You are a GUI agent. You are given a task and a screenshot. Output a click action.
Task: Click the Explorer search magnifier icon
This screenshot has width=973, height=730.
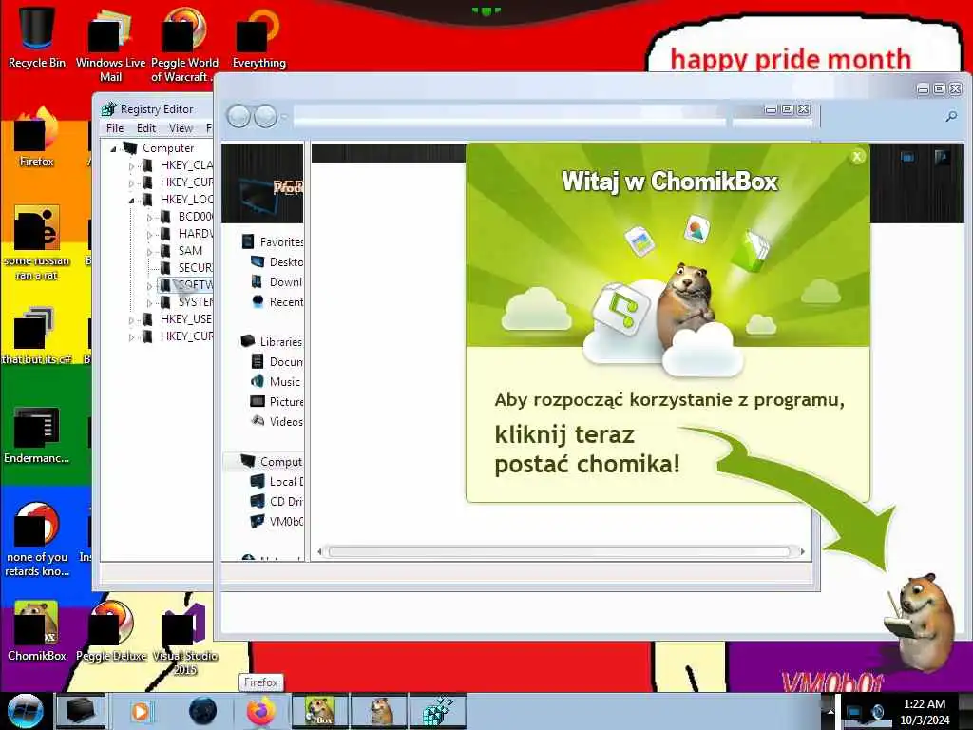951,116
